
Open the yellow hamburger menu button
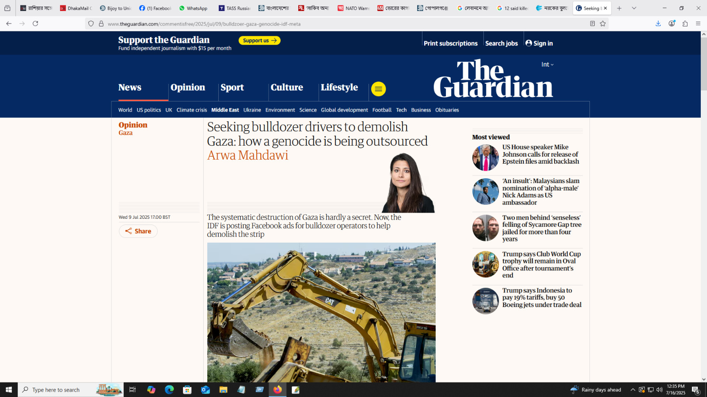[378, 89]
